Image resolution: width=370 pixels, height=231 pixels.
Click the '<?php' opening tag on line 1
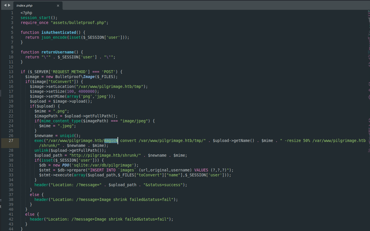pos(27,13)
